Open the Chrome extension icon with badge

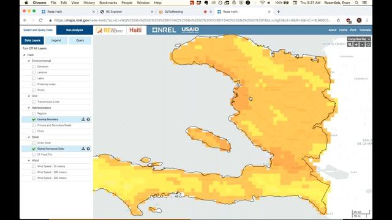point(349,20)
